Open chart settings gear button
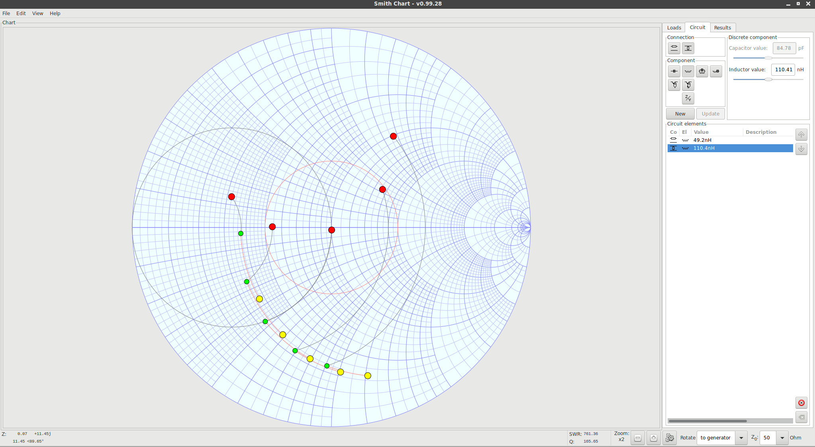 [x=670, y=438]
